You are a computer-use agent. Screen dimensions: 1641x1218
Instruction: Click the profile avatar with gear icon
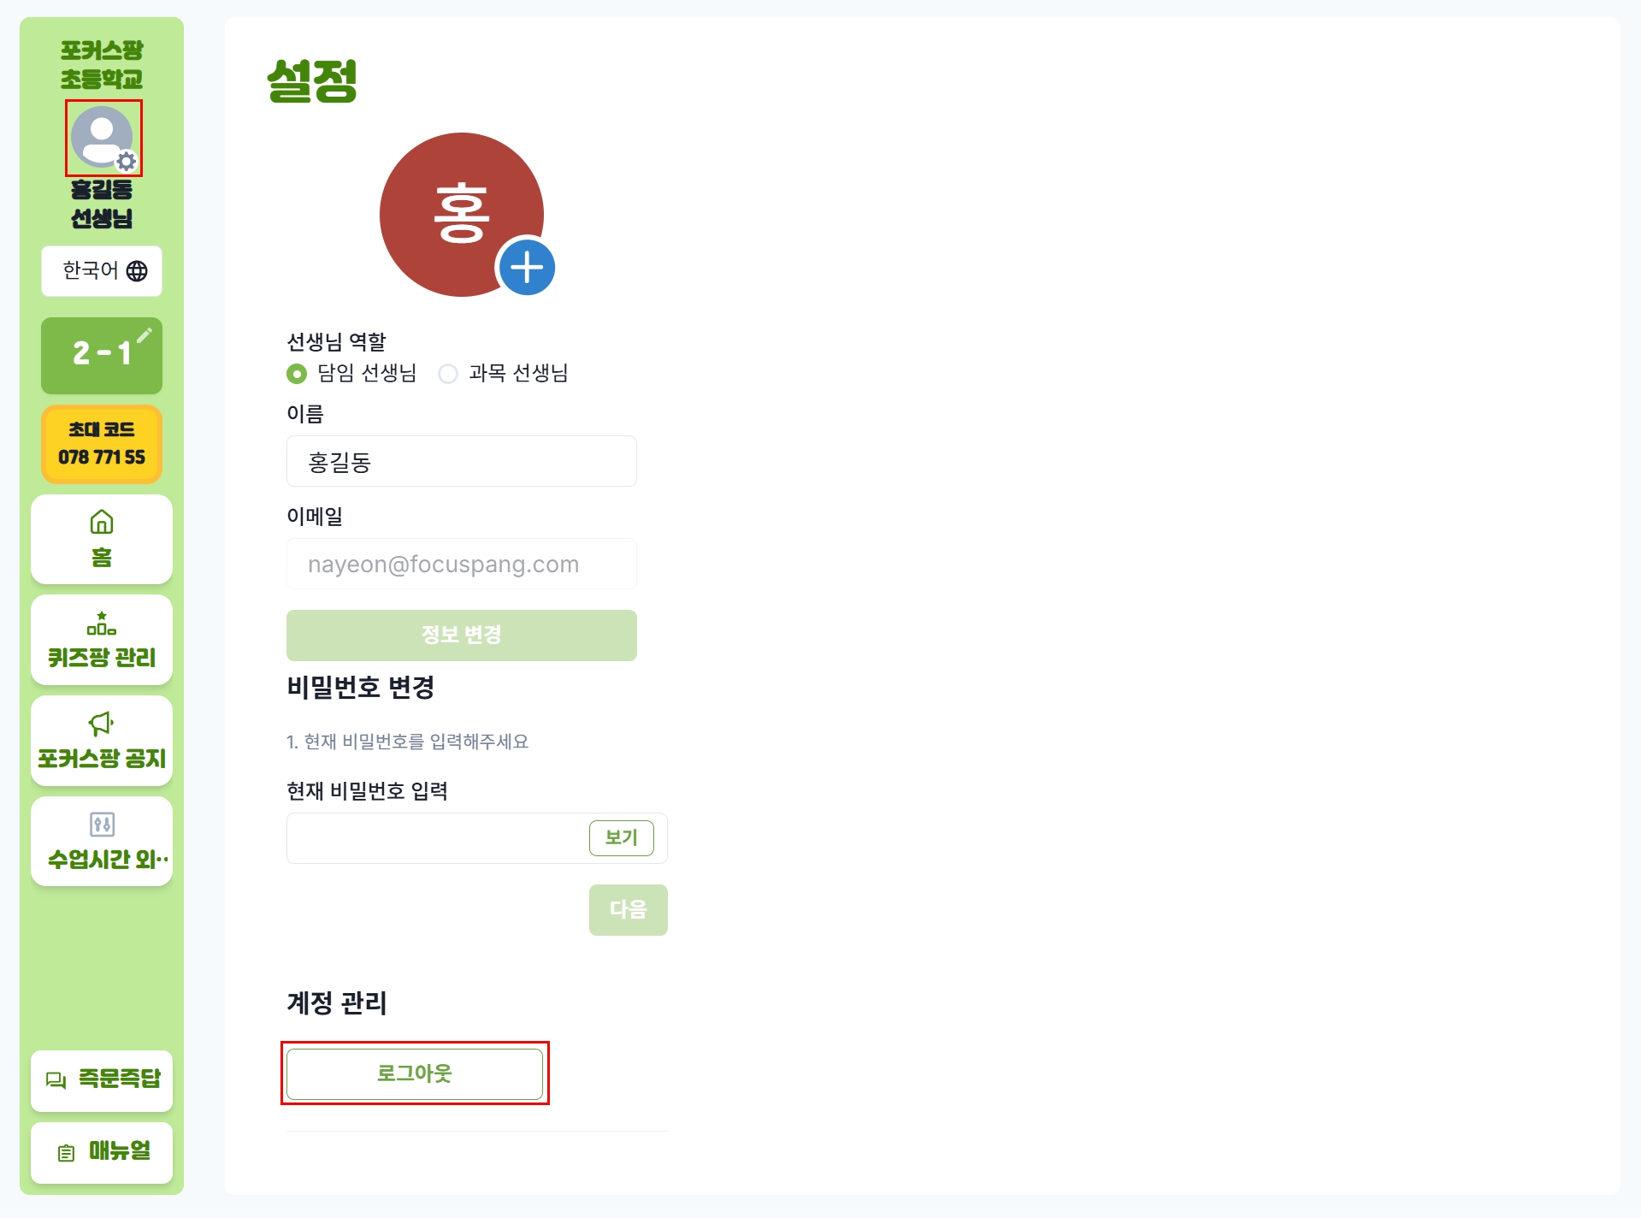click(x=103, y=138)
